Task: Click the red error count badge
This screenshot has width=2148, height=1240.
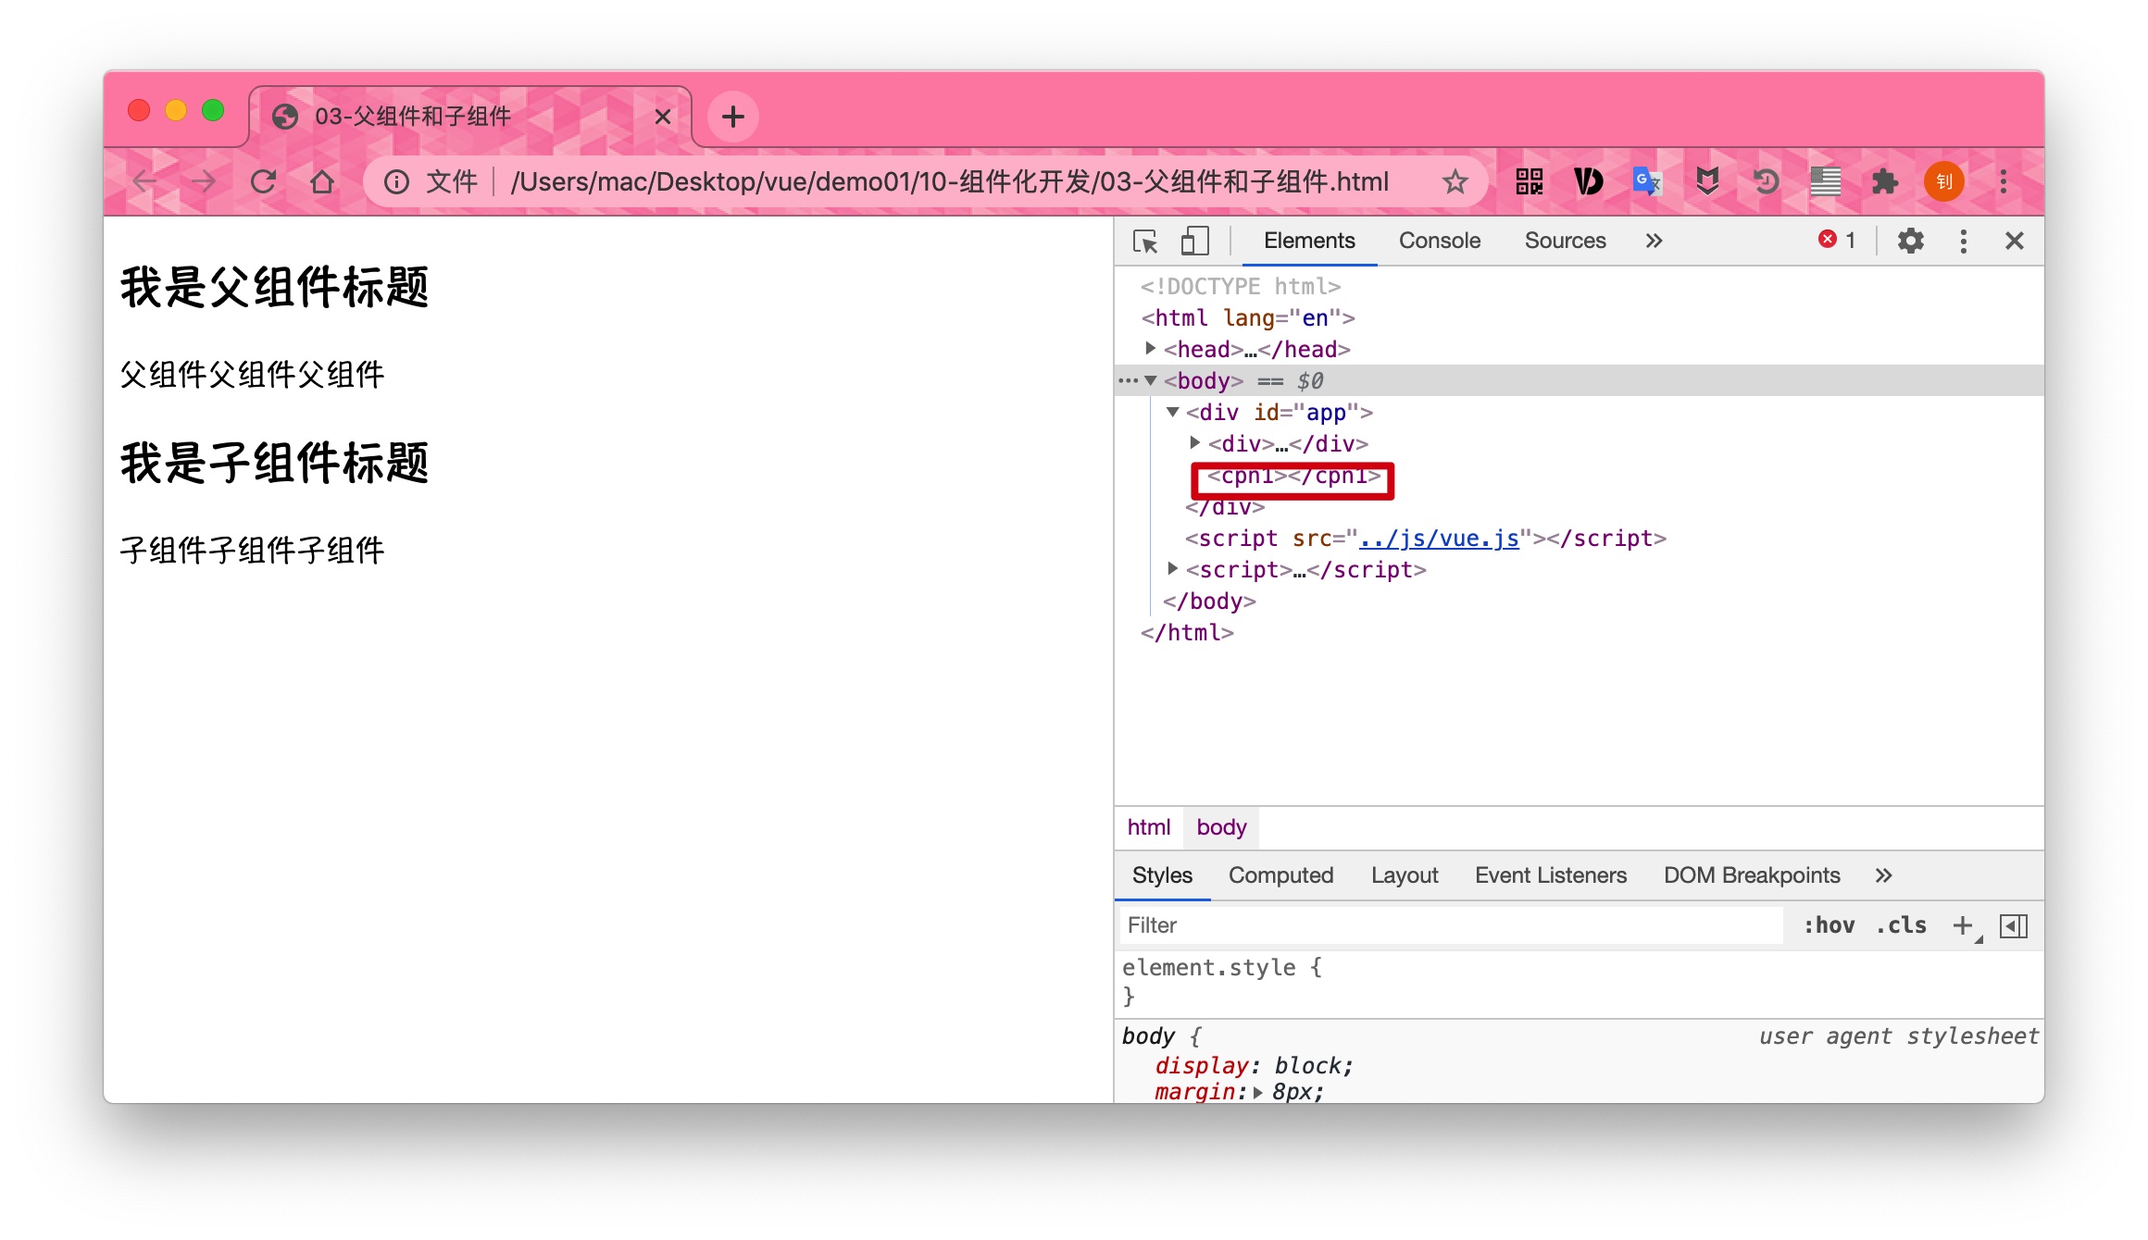Action: point(1837,240)
